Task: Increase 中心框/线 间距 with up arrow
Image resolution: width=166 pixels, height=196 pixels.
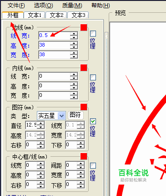Action: [x=80, y=163]
